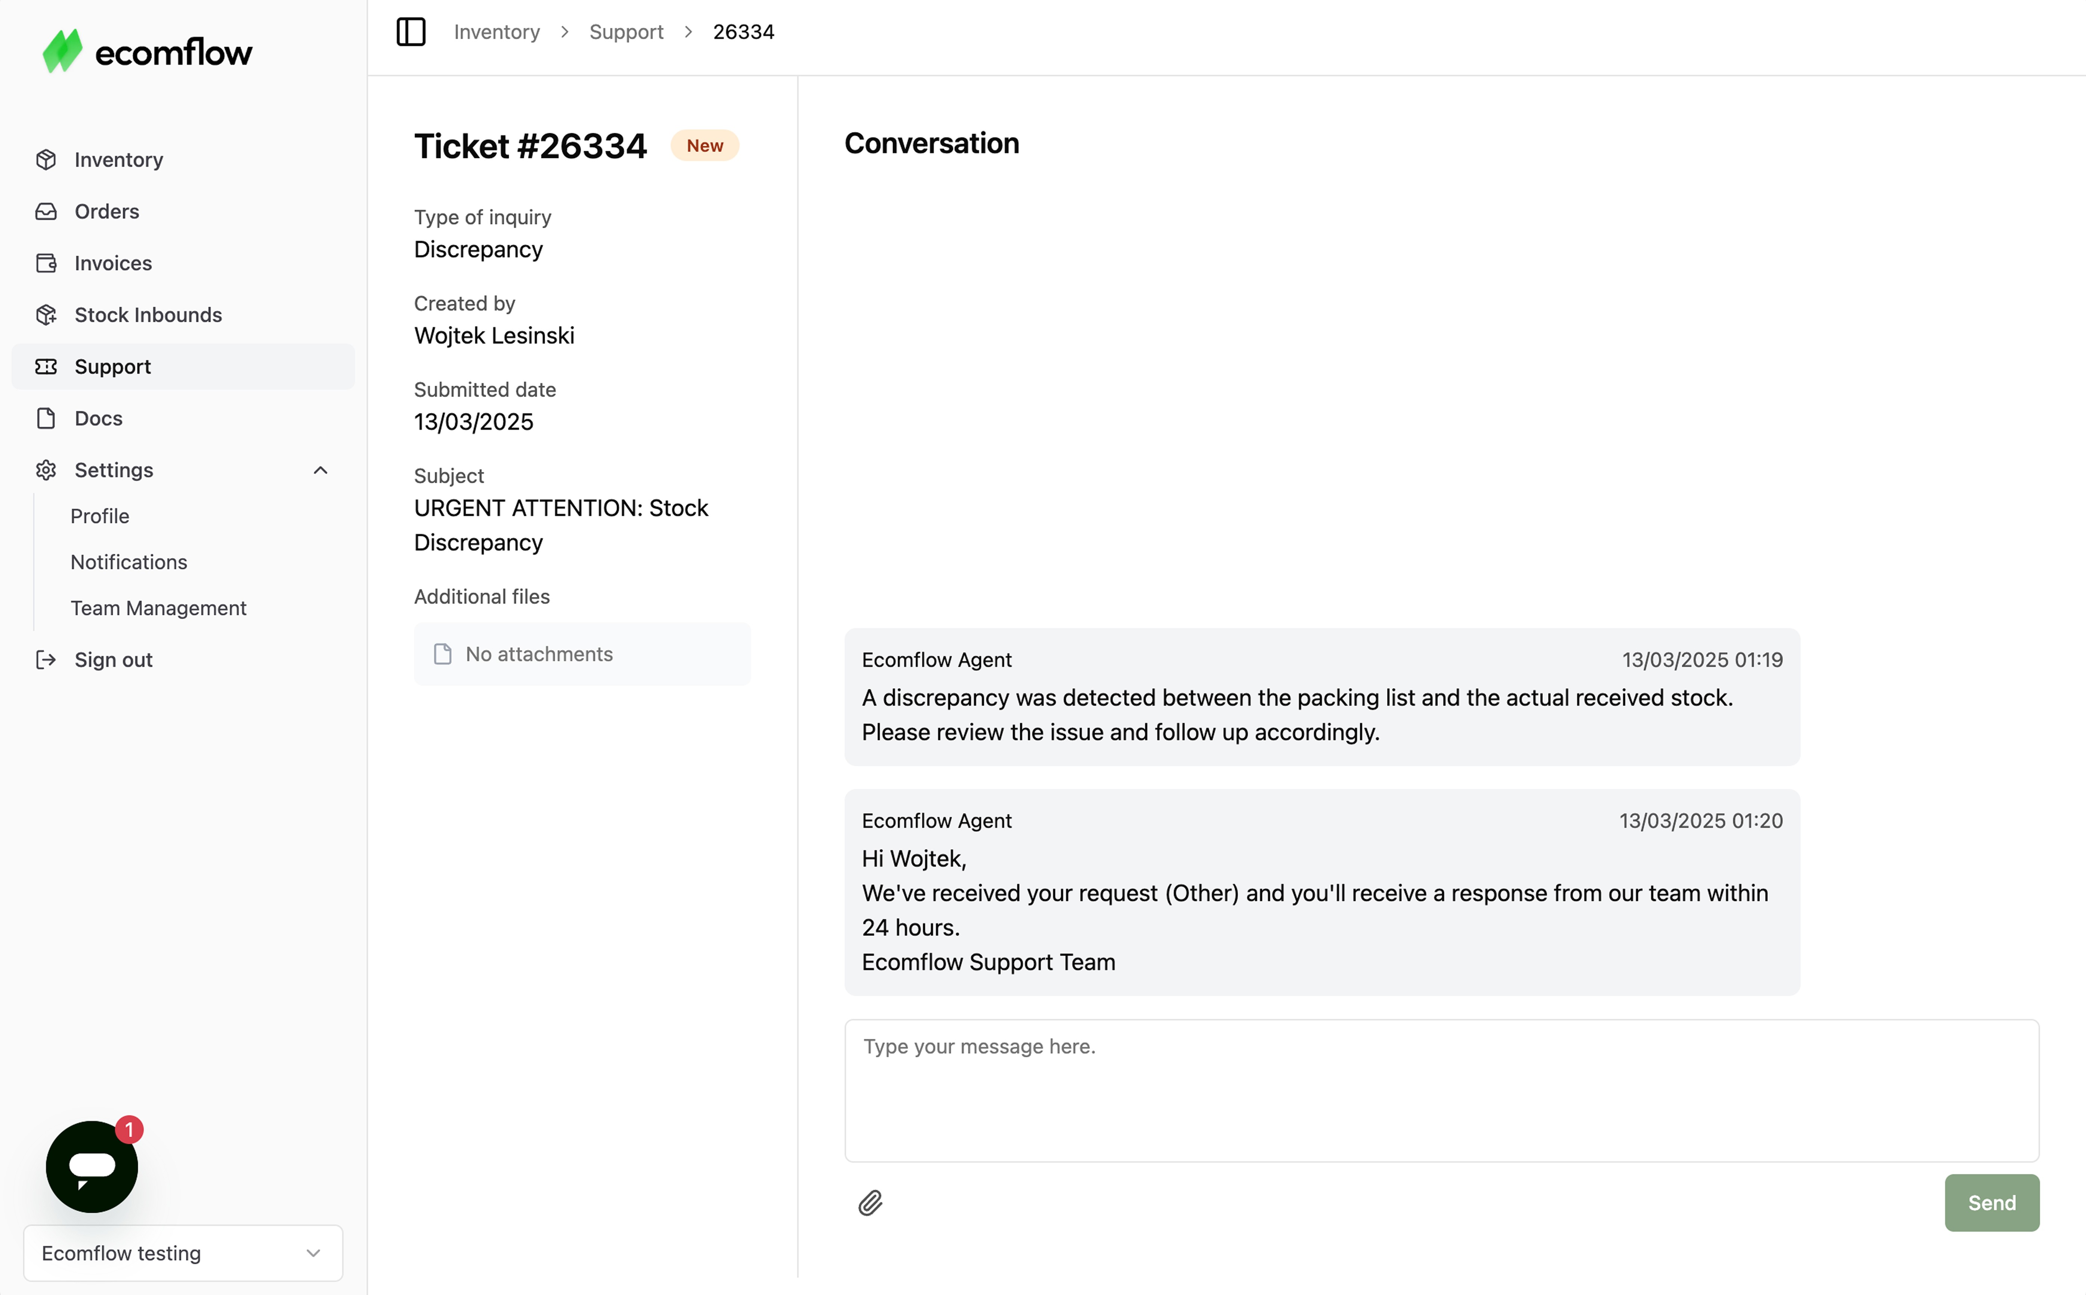Image resolution: width=2086 pixels, height=1295 pixels.
Task: Click the Inventory box icon
Action: [46, 160]
